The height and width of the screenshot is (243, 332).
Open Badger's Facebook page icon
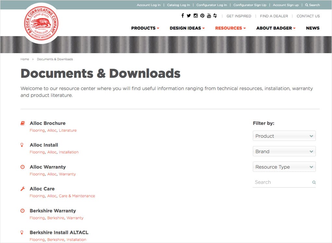[183, 16]
